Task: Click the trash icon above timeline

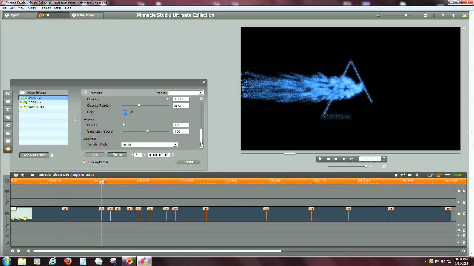Action: [417, 175]
